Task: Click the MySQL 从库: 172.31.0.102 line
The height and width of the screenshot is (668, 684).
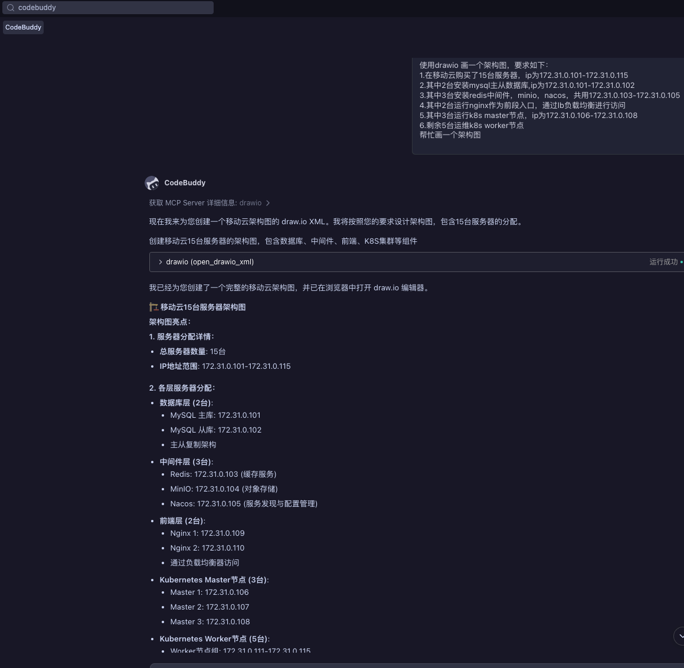Action: point(216,430)
